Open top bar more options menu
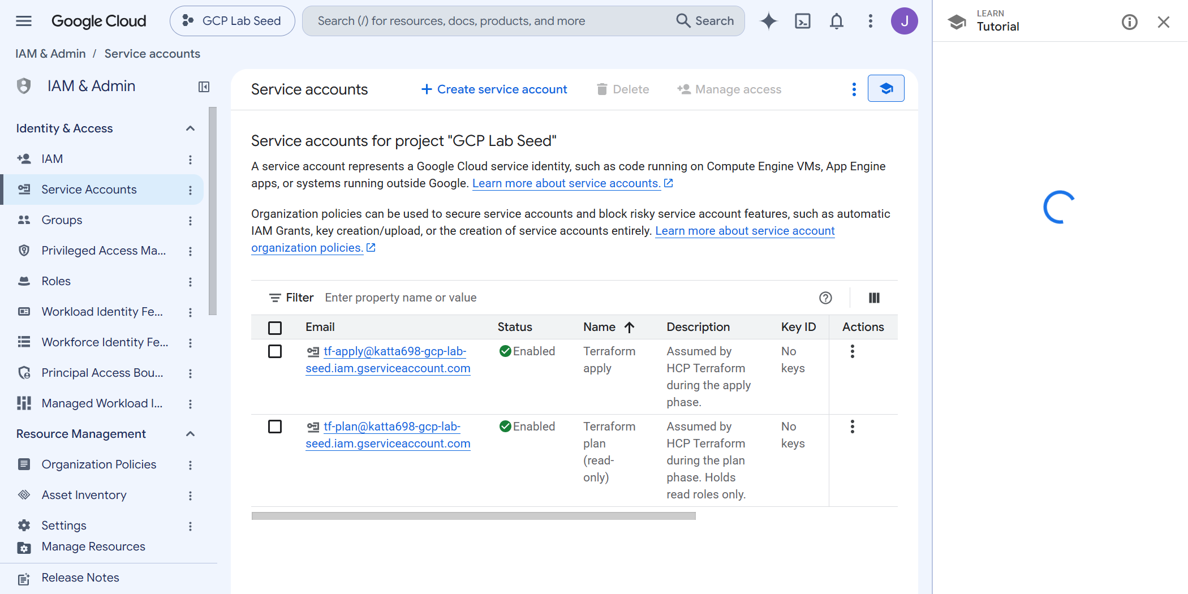The height and width of the screenshot is (594, 1188). (871, 21)
